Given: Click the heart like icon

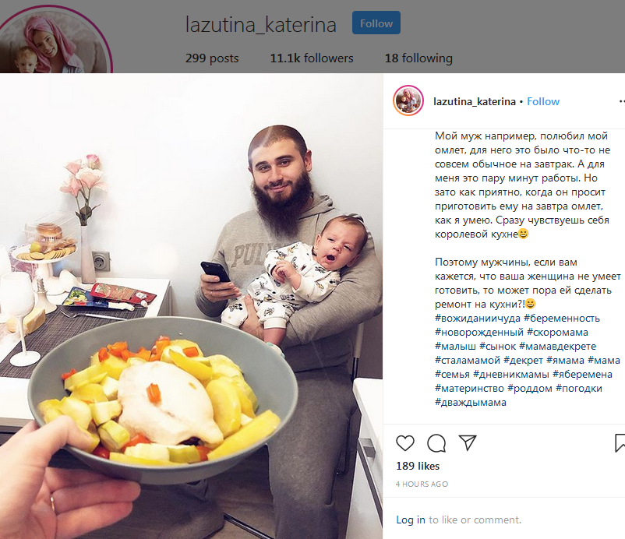Looking at the screenshot, I should point(405,443).
